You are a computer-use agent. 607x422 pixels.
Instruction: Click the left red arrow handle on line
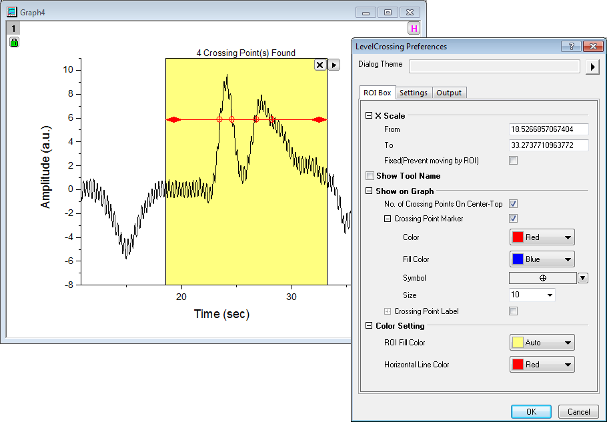tap(173, 120)
